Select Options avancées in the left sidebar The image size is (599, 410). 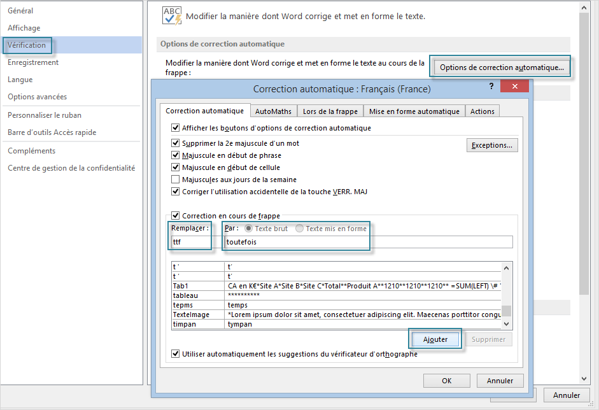click(38, 97)
